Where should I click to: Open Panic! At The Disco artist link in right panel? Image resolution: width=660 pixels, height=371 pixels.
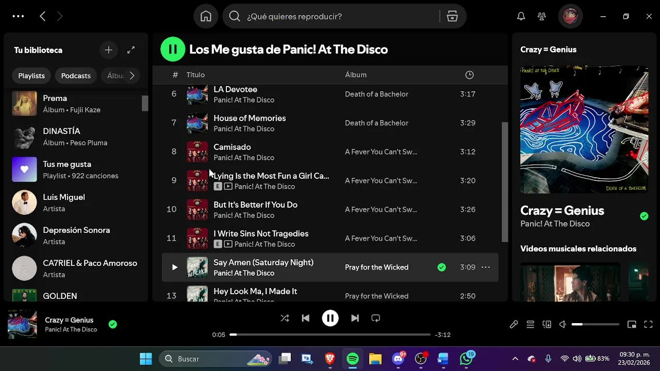555,224
